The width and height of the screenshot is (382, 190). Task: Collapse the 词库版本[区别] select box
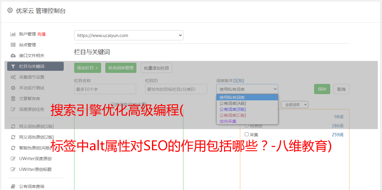point(247,89)
